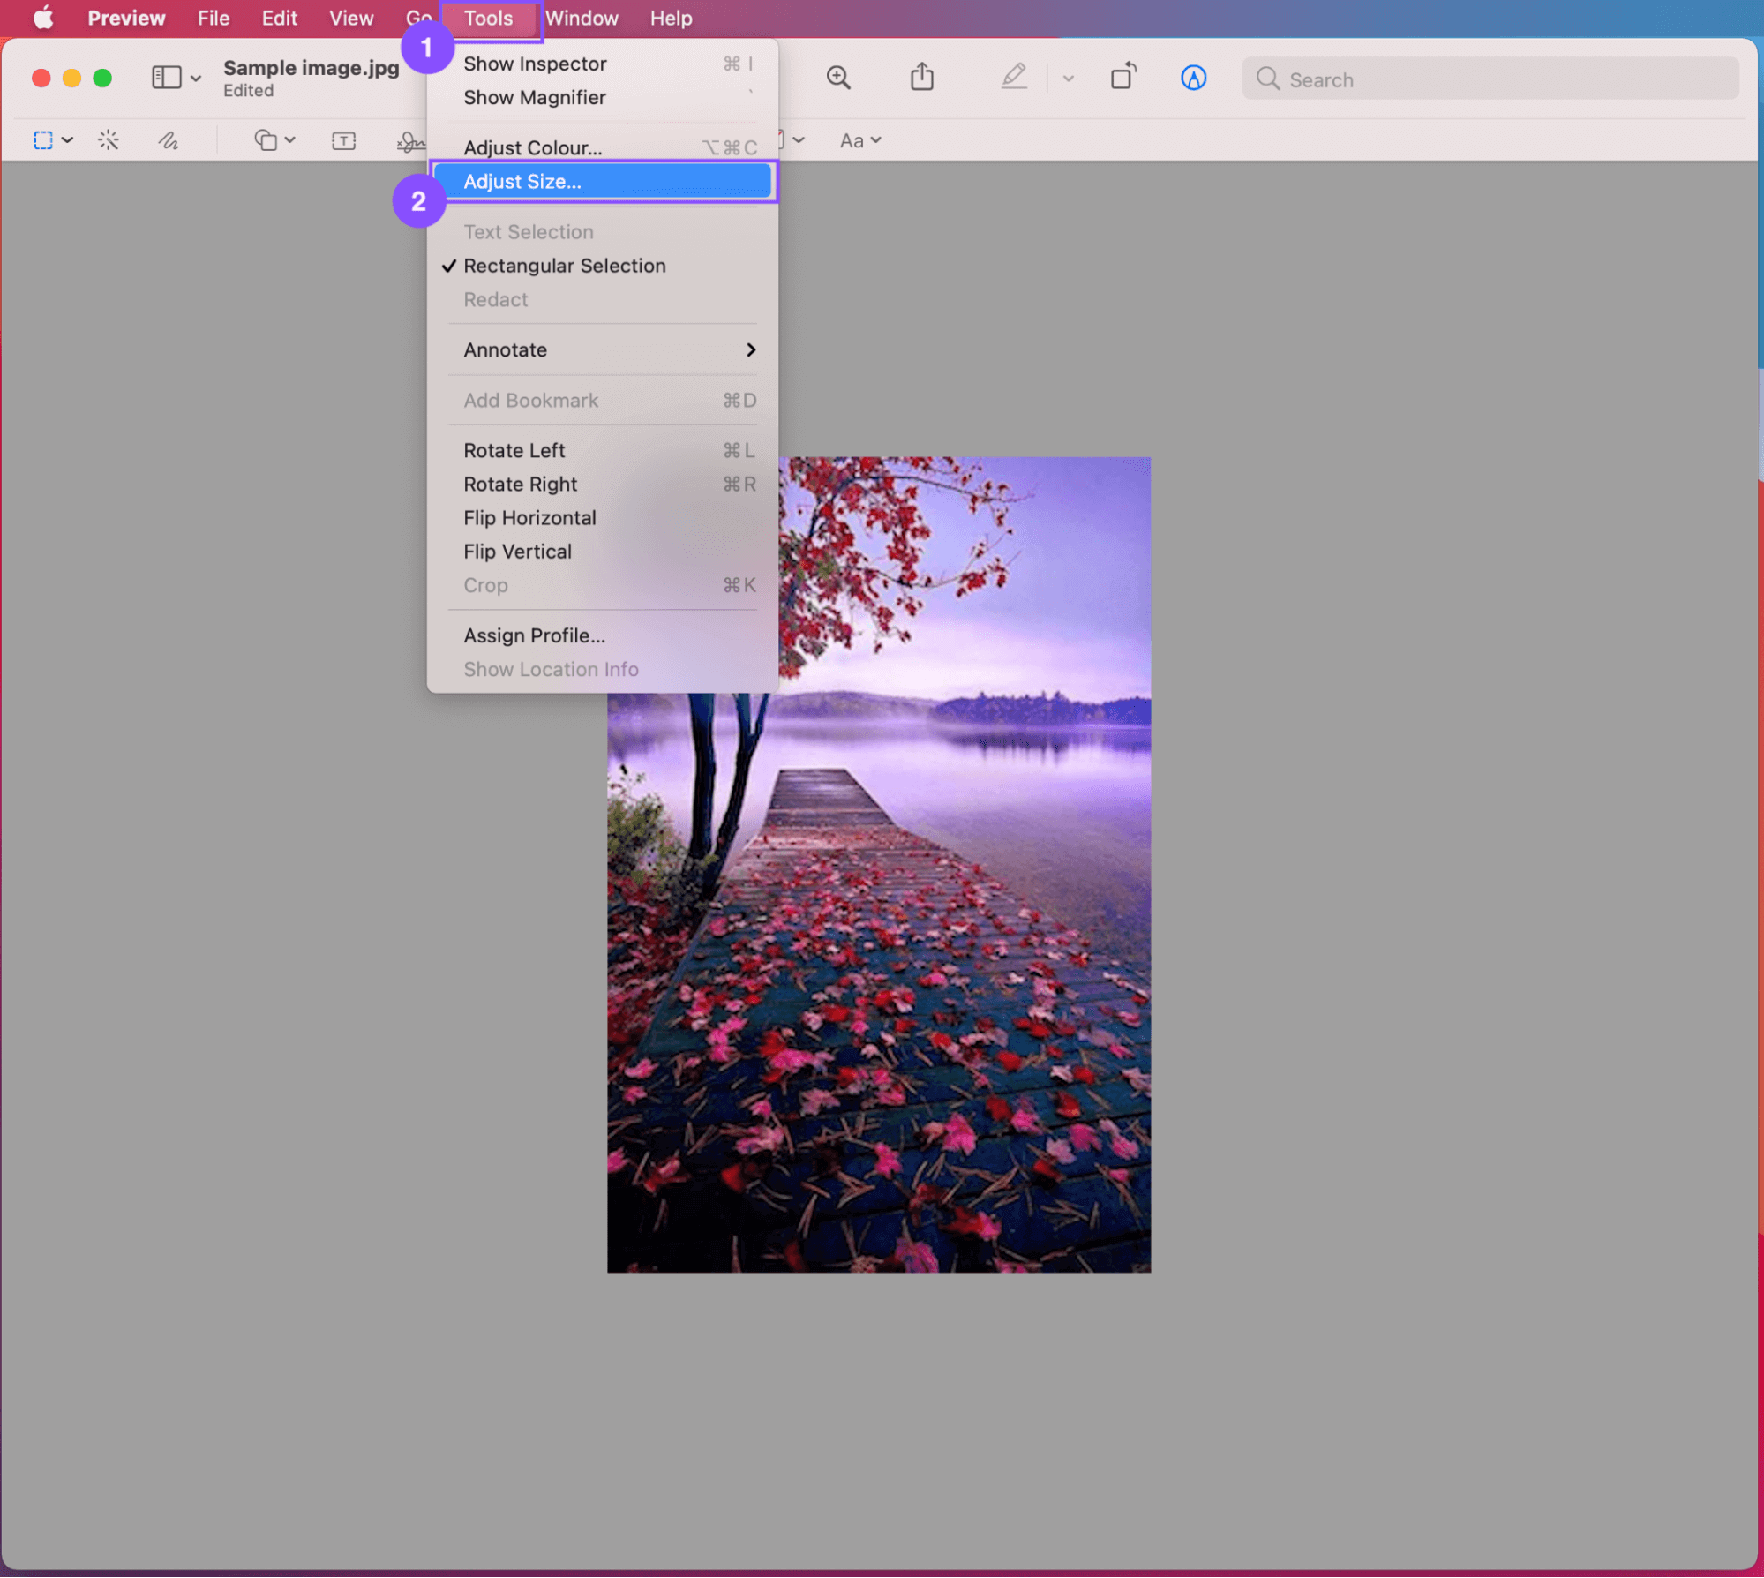Select Rotate Left menu entry
Image resolution: width=1764 pixels, height=1578 pixels.
coord(514,451)
